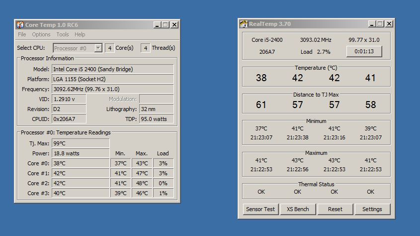Click the 3093.02 MHz reading

coord(316,40)
